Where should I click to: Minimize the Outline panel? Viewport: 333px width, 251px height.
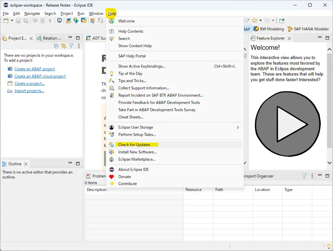click(x=70, y=163)
